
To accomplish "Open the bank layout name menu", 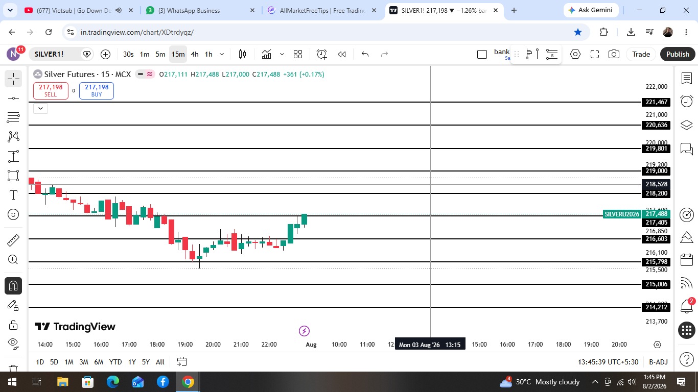I will [x=501, y=54].
